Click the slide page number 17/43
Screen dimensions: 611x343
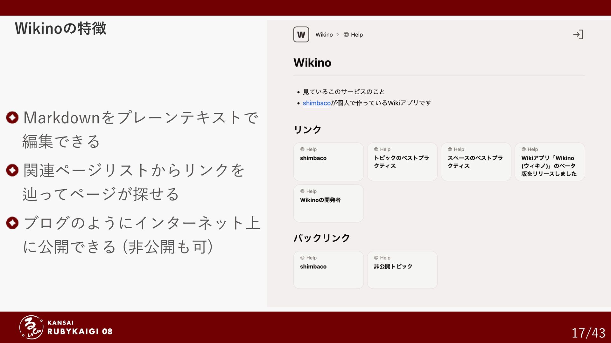pos(588,333)
